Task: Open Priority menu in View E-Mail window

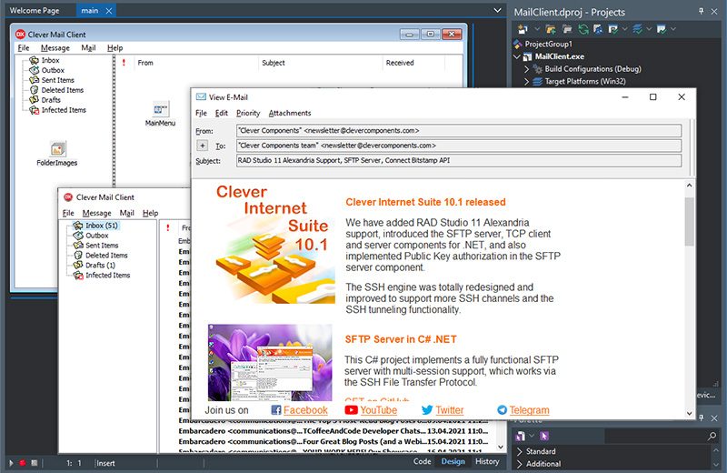Action: point(248,113)
